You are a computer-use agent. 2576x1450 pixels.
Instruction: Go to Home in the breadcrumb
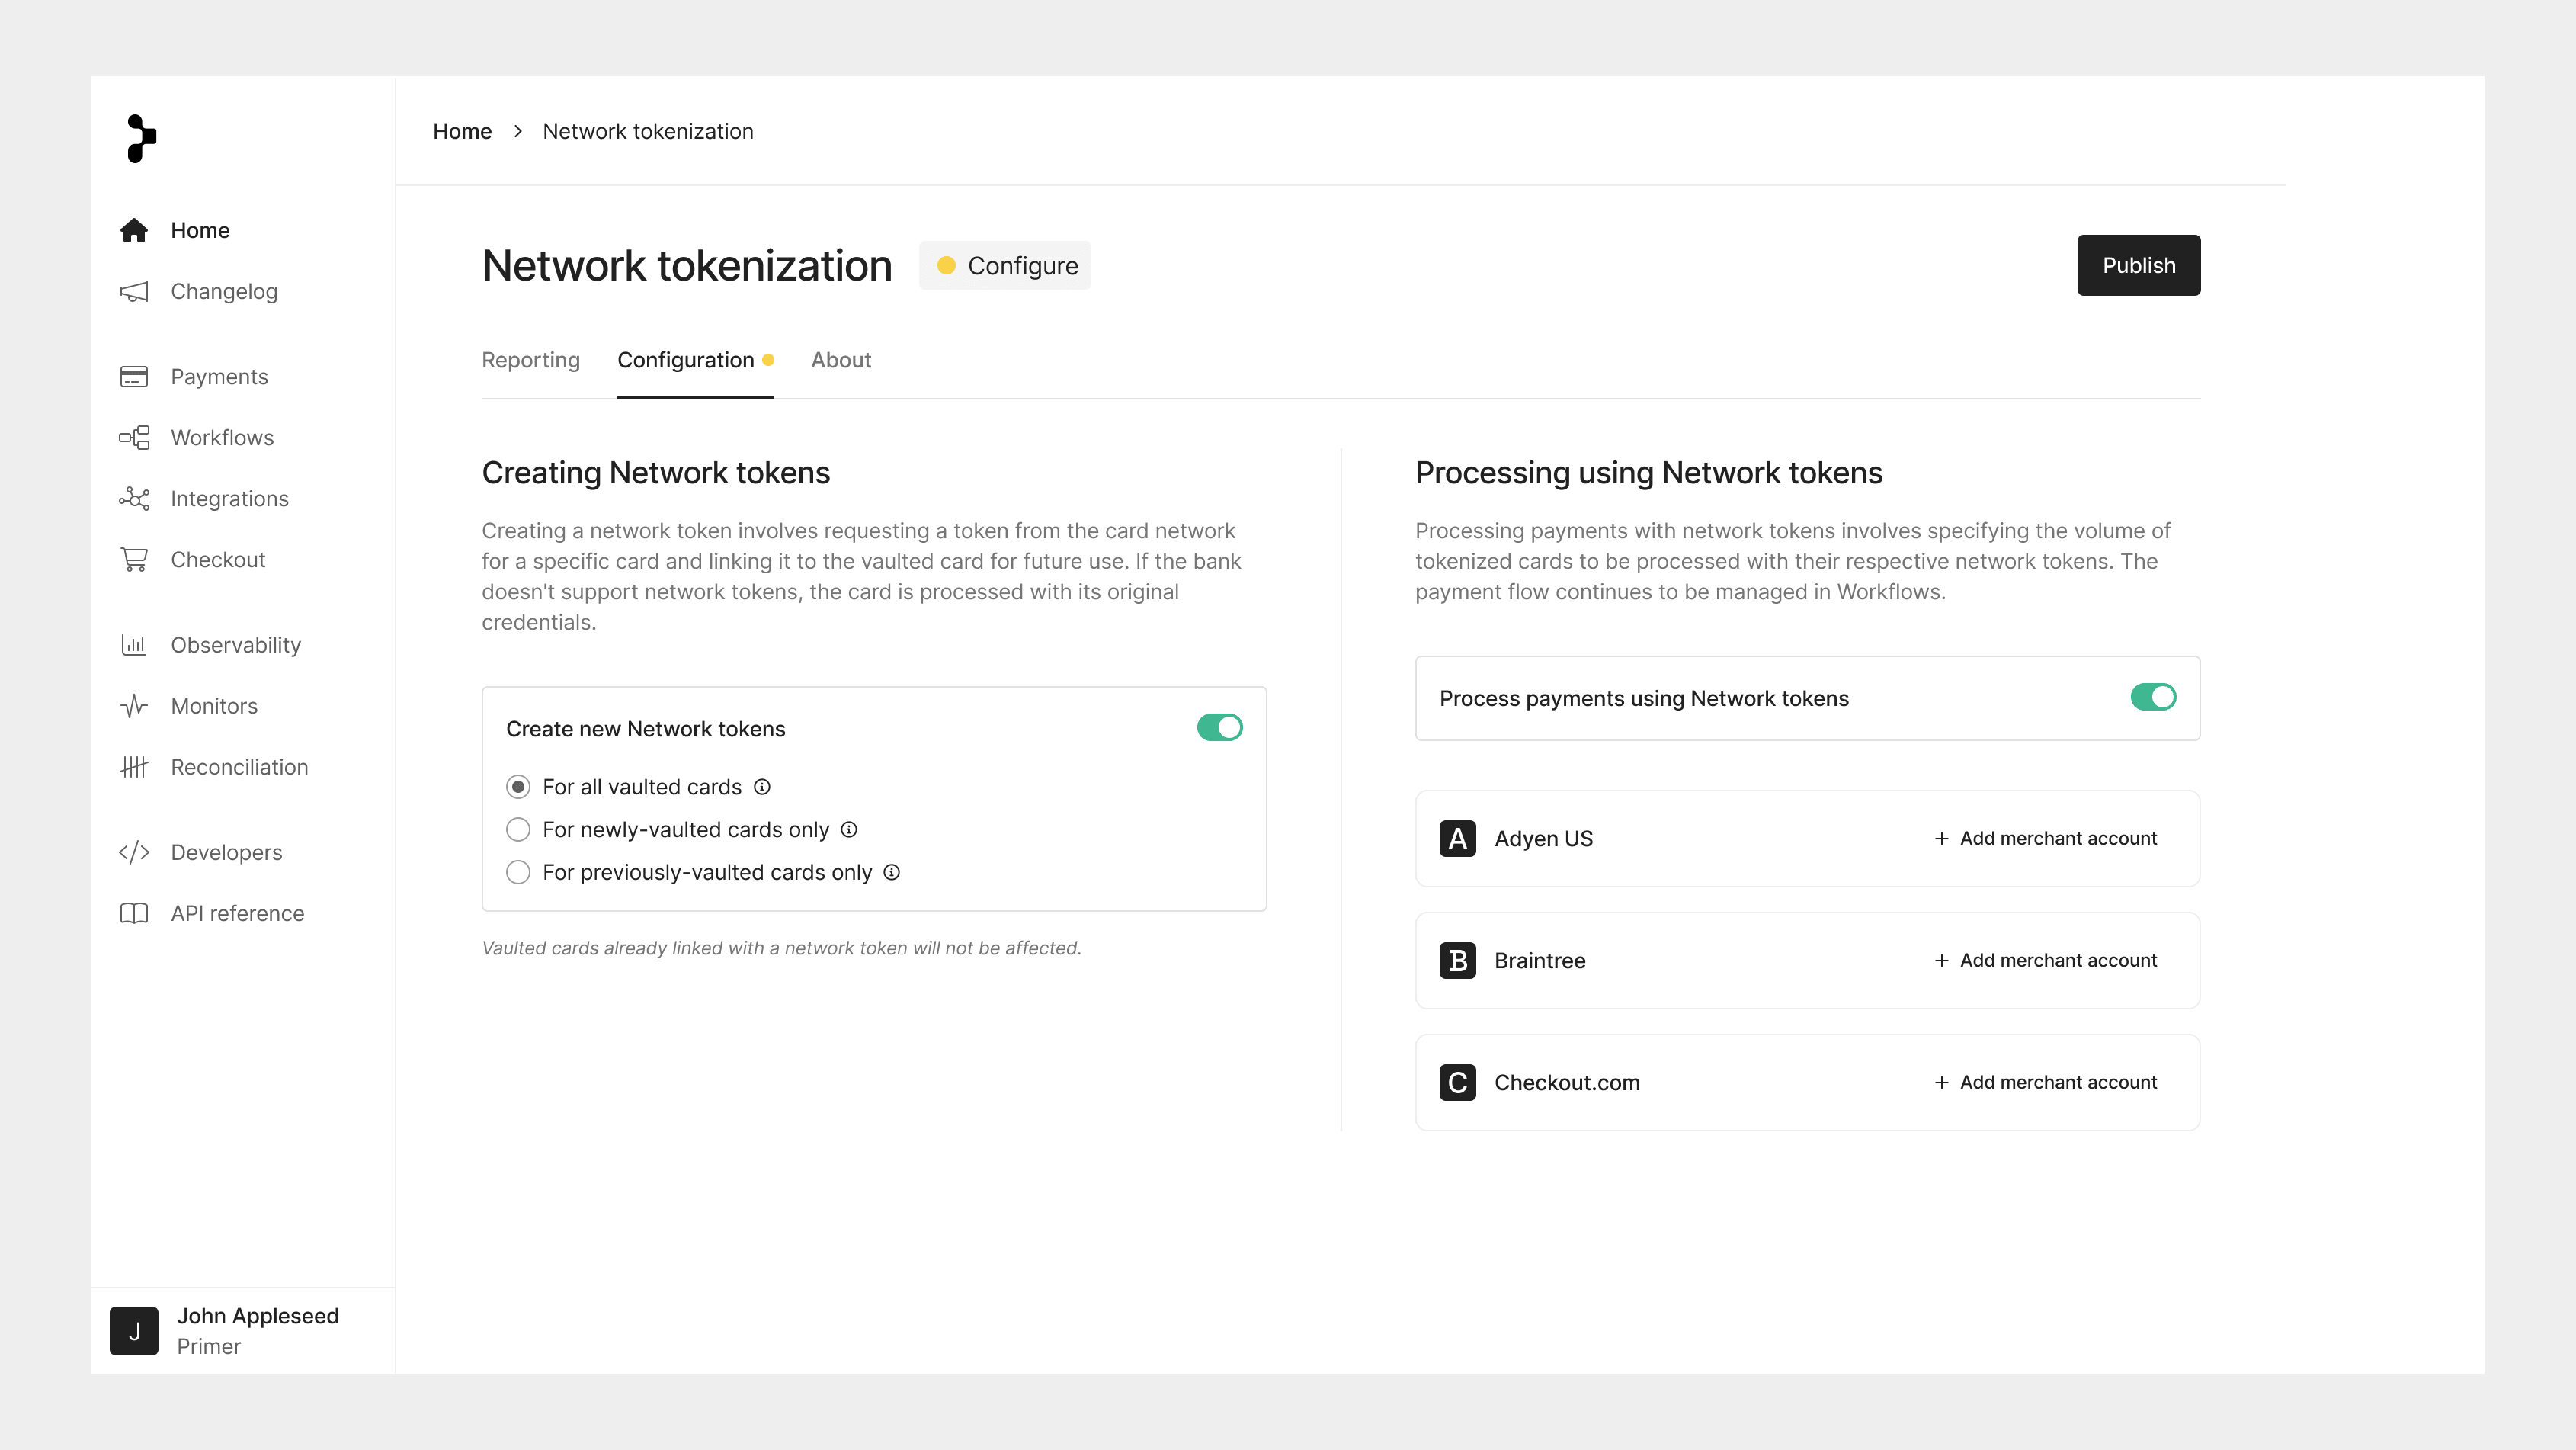pos(462,131)
